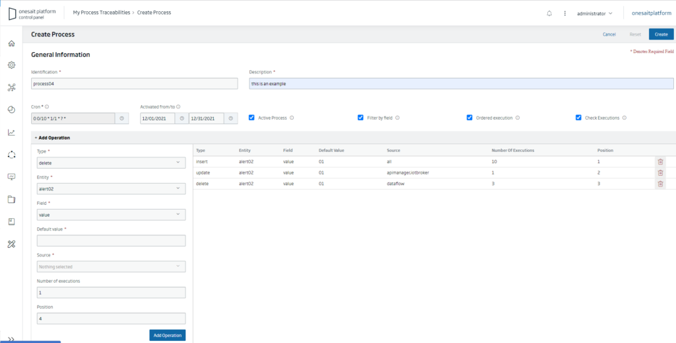Uncheck the Ordered execution checkbox
The height and width of the screenshot is (343, 676).
(x=469, y=118)
